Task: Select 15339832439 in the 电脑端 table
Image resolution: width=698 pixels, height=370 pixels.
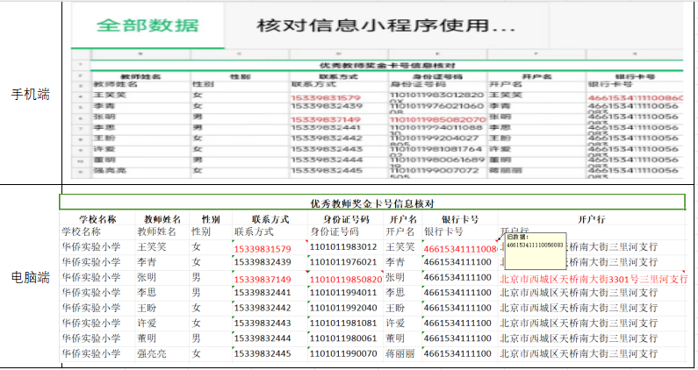Action: click(x=263, y=262)
